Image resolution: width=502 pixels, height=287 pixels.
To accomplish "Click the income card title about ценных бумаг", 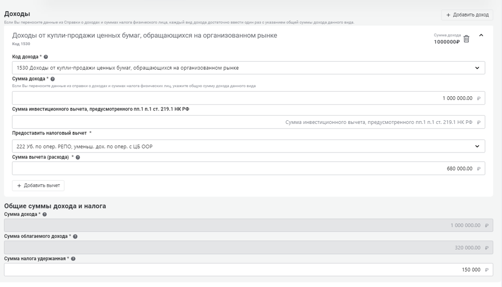I will tap(144, 35).
